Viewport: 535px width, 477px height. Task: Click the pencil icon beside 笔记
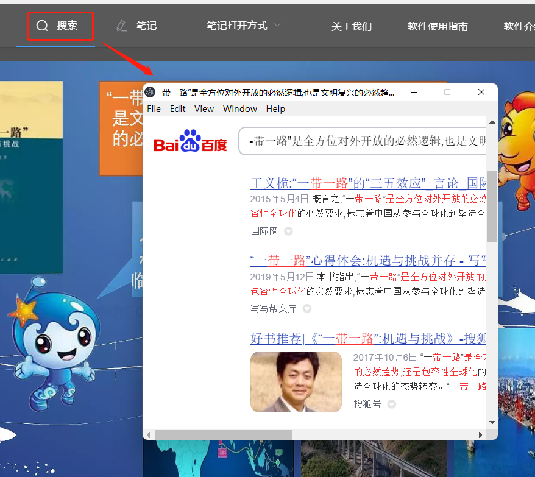coord(122,26)
